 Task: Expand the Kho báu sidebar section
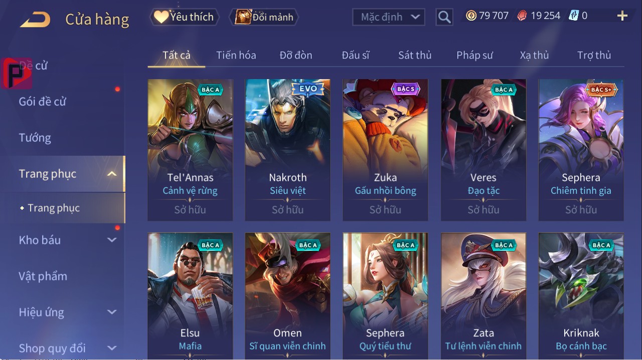point(112,240)
